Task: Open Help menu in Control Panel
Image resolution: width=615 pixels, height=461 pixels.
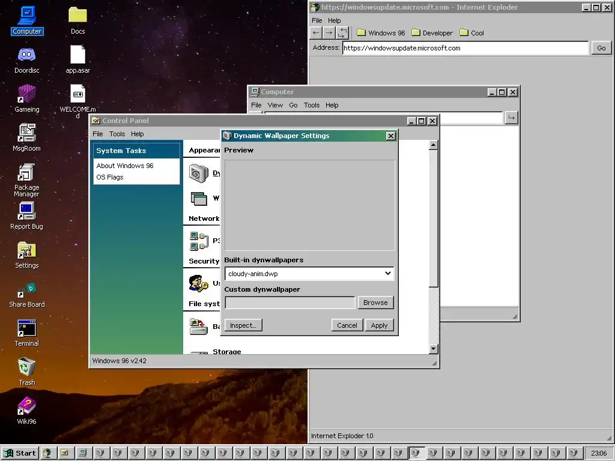Action: [x=138, y=134]
